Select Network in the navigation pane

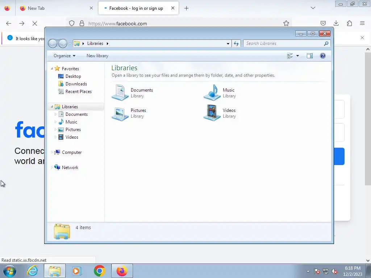tap(70, 167)
